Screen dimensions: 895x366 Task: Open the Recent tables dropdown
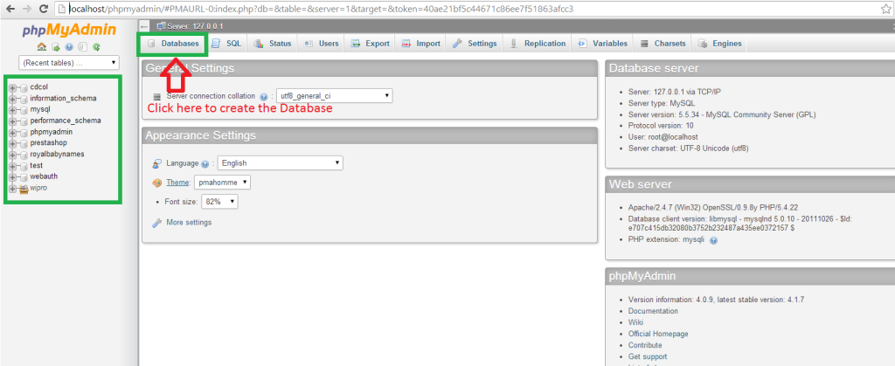tap(69, 63)
